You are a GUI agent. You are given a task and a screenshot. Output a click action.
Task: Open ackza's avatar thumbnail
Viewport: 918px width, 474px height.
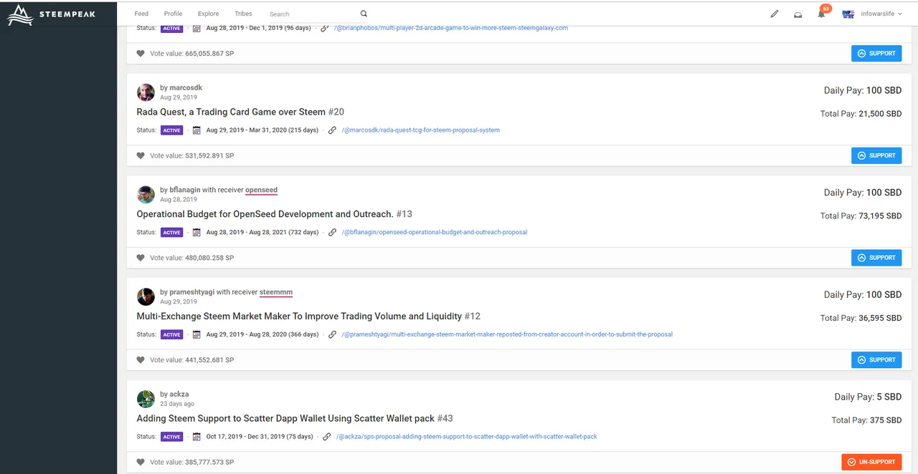tap(146, 399)
